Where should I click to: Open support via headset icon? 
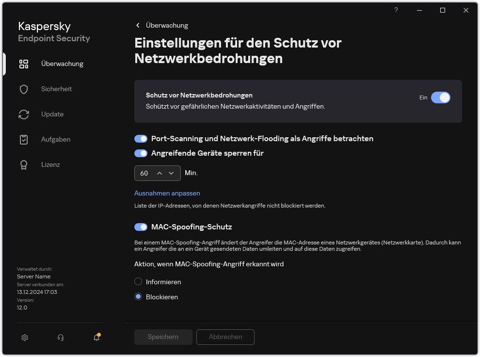point(61,337)
